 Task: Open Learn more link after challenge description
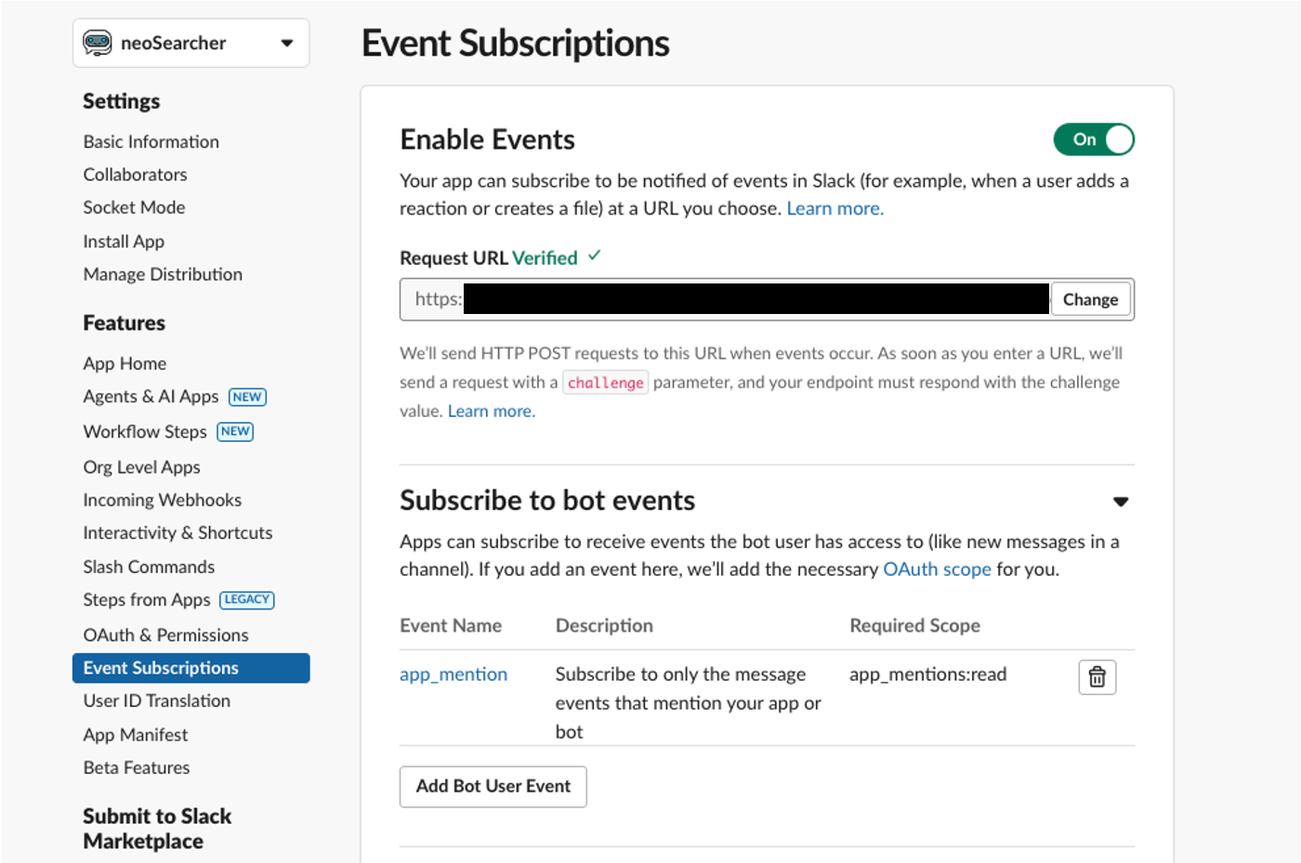pos(491,412)
